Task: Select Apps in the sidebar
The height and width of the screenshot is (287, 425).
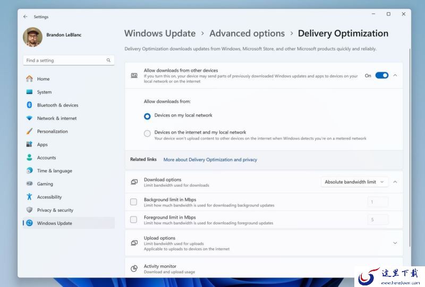Action: click(69, 144)
